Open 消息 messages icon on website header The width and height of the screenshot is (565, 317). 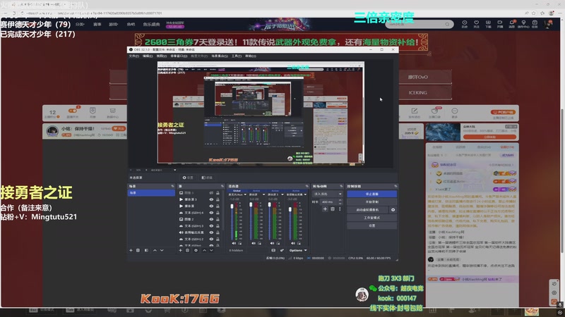(x=511, y=24)
